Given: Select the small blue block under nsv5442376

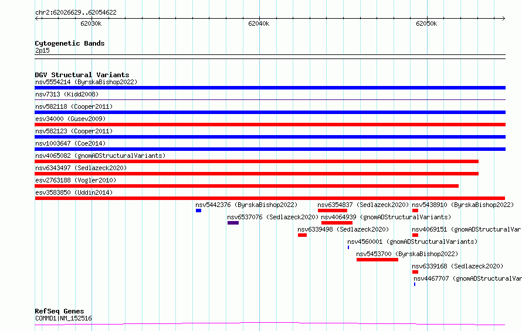Looking at the screenshot, I should (x=198, y=211).
